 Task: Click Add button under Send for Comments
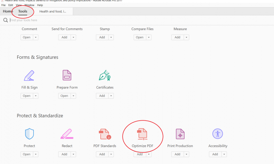[64, 37]
